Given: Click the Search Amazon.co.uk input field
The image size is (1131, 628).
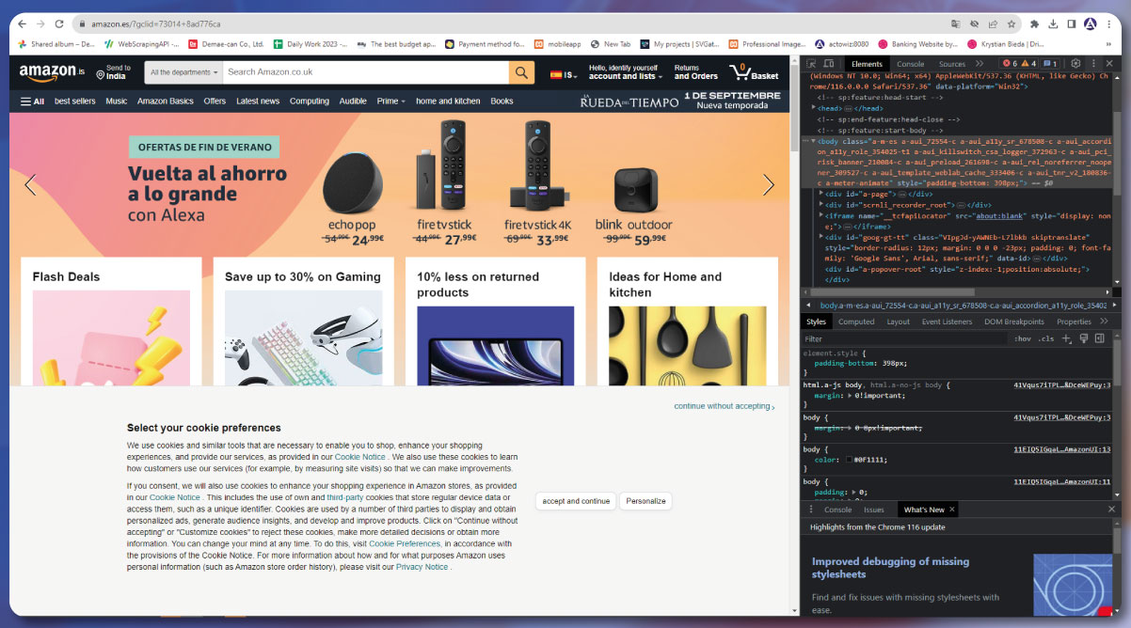Looking at the screenshot, I should pyautogui.click(x=366, y=72).
